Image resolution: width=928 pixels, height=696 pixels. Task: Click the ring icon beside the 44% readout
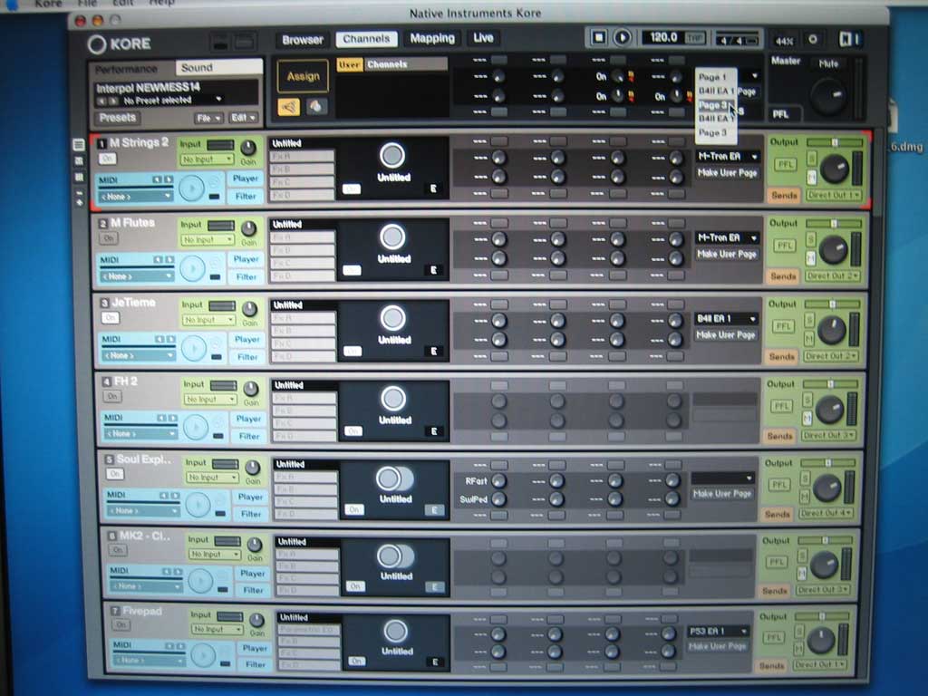[x=813, y=40]
